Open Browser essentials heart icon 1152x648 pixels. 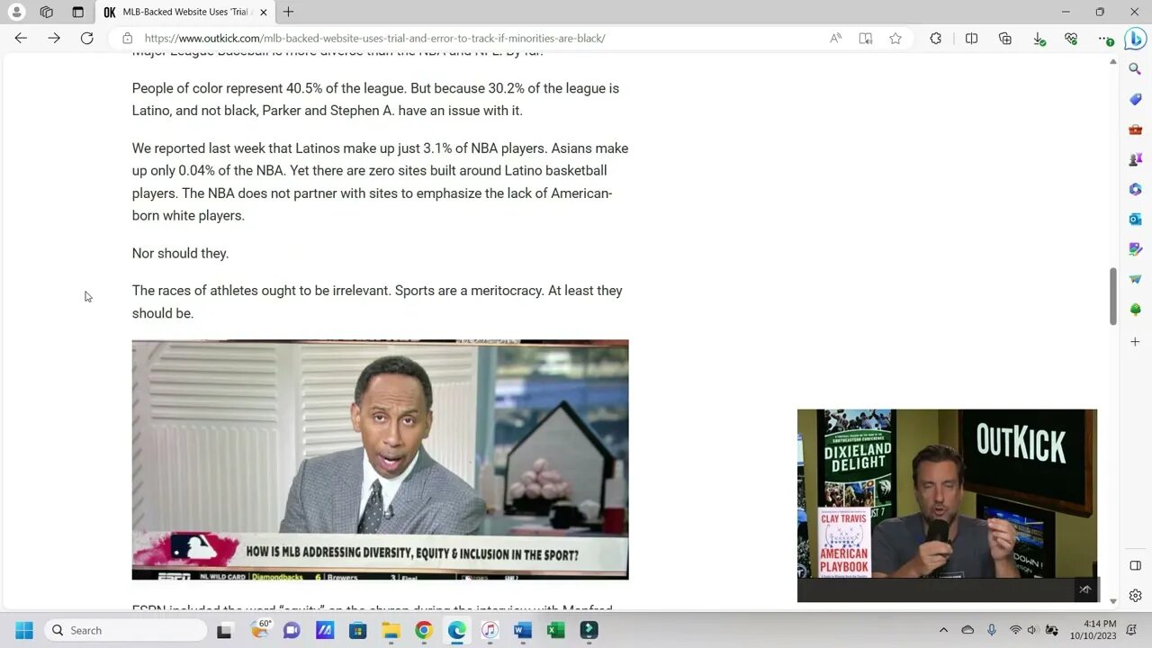coord(1071,38)
